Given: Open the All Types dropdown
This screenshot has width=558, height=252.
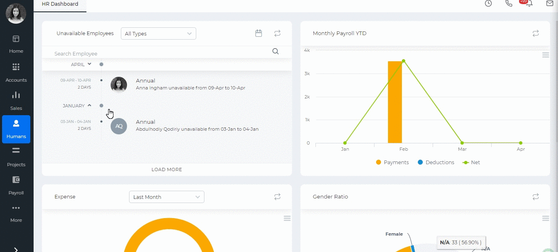Looking at the screenshot, I should (x=159, y=33).
